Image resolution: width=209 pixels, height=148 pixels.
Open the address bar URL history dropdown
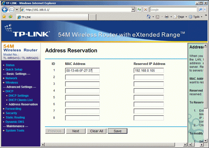pyautogui.click(x=133, y=10)
